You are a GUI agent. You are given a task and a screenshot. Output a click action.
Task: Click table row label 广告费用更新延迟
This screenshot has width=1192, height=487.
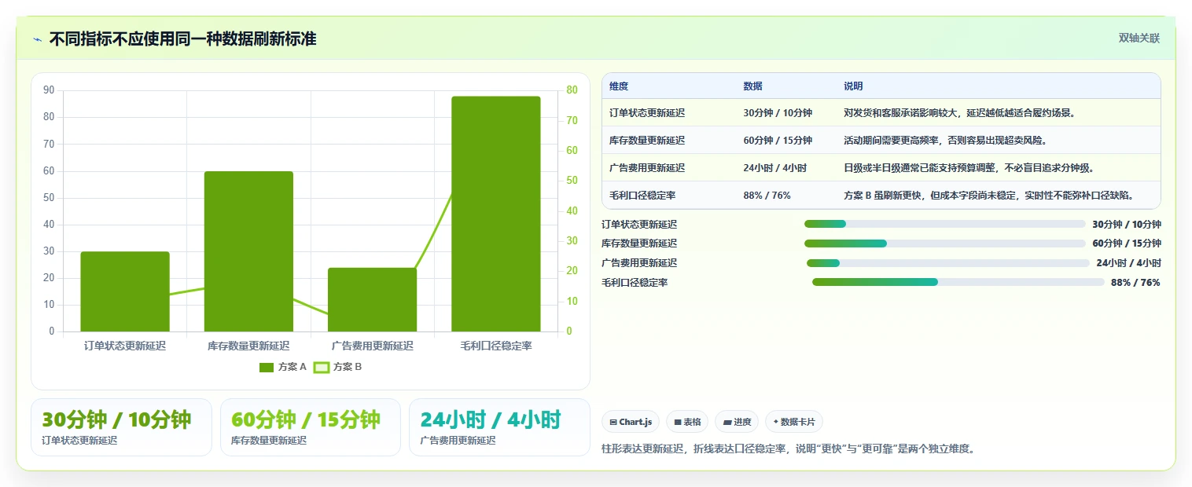click(647, 168)
